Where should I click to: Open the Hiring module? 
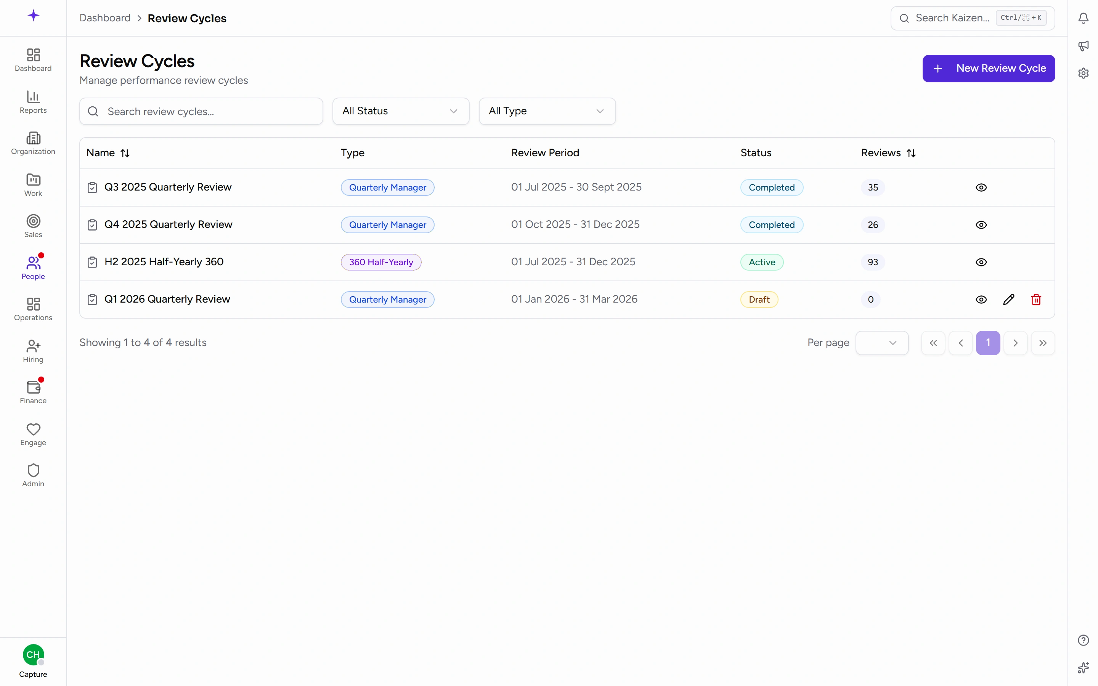33,351
